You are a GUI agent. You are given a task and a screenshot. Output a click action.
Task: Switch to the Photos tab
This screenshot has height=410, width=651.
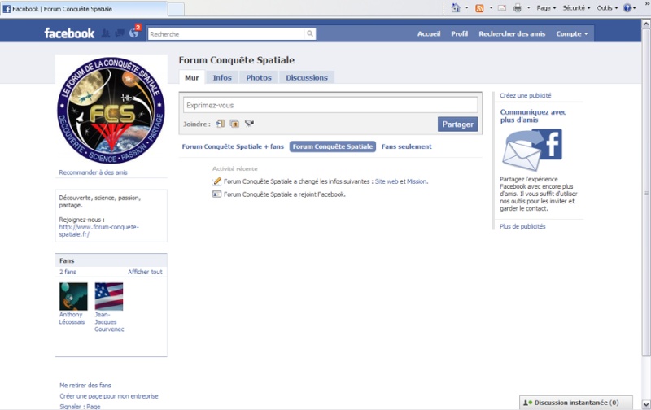click(259, 77)
